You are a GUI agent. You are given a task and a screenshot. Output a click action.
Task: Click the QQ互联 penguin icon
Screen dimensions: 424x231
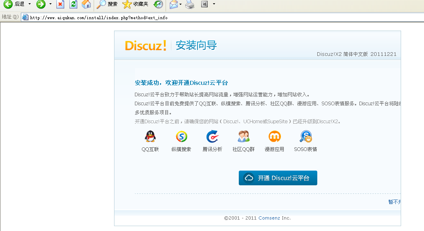click(150, 136)
